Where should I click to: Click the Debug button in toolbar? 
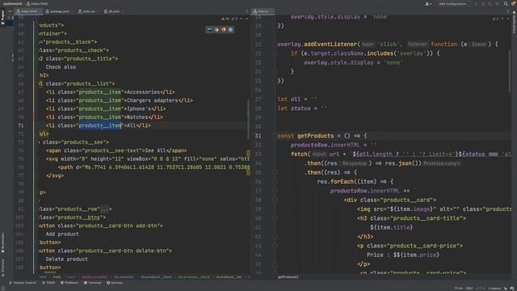pyautogui.click(x=483, y=3)
